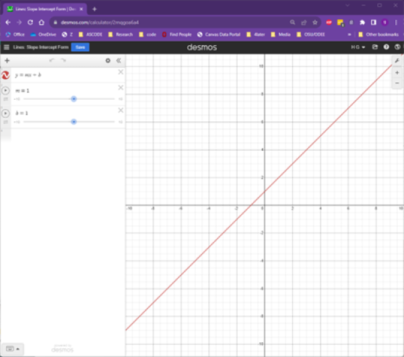The height and width of the screenshot is (357, 404).
Task: Delete the b = 1 slider expression
Action: tap(121, 110)
